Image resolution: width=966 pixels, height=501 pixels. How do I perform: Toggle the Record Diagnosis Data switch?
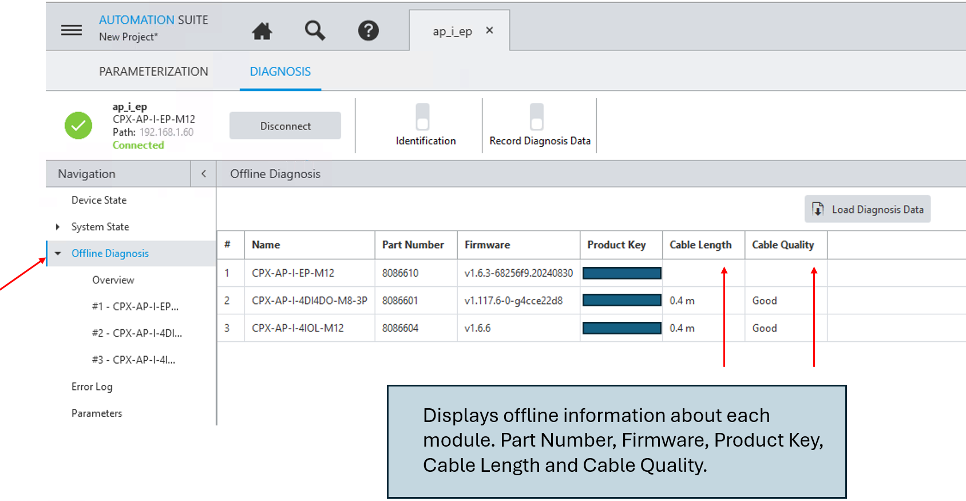[537, 117]
